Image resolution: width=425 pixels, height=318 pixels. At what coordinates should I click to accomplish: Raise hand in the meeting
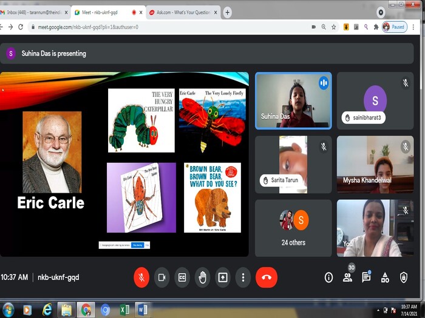[x=202, y=277]
